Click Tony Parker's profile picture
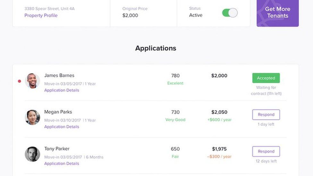The height and width of the screenshot is (176, 313). [32, 154]
